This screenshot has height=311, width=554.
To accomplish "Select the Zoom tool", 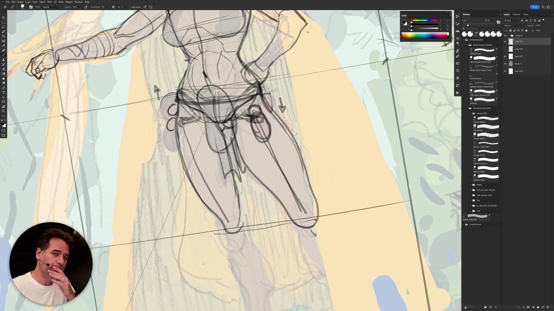I will (x=3, y=111).
